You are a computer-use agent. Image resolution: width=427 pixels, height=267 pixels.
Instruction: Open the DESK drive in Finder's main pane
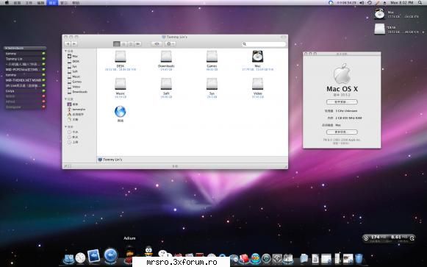120,57
